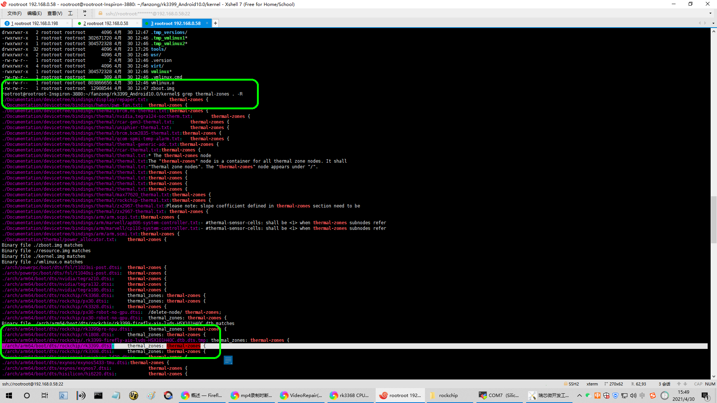
Task: Click the blue floating notes icon in terminal
Action: (x=228, y=360)
